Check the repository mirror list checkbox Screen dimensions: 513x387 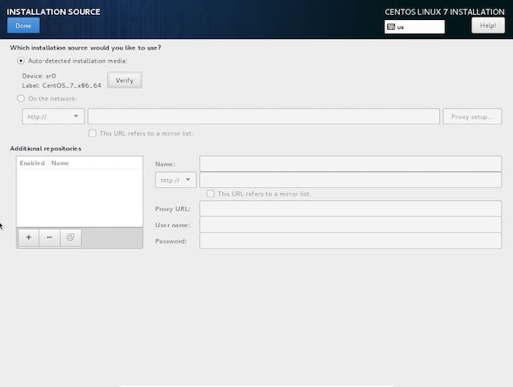click(210, 194)
